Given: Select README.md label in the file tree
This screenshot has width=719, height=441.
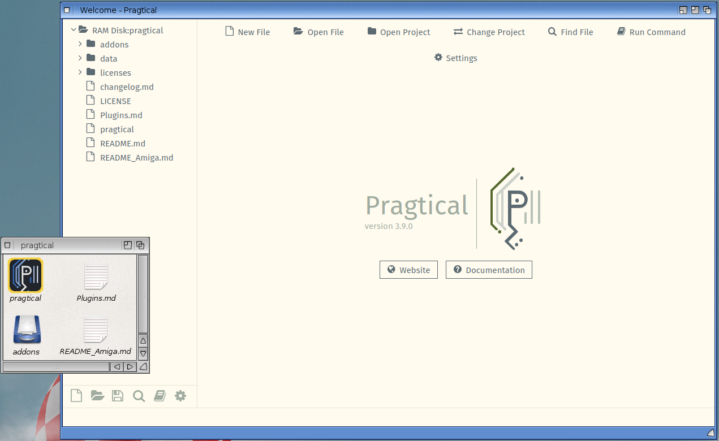Looking at the screenshot, I should (x=123, y=143).
